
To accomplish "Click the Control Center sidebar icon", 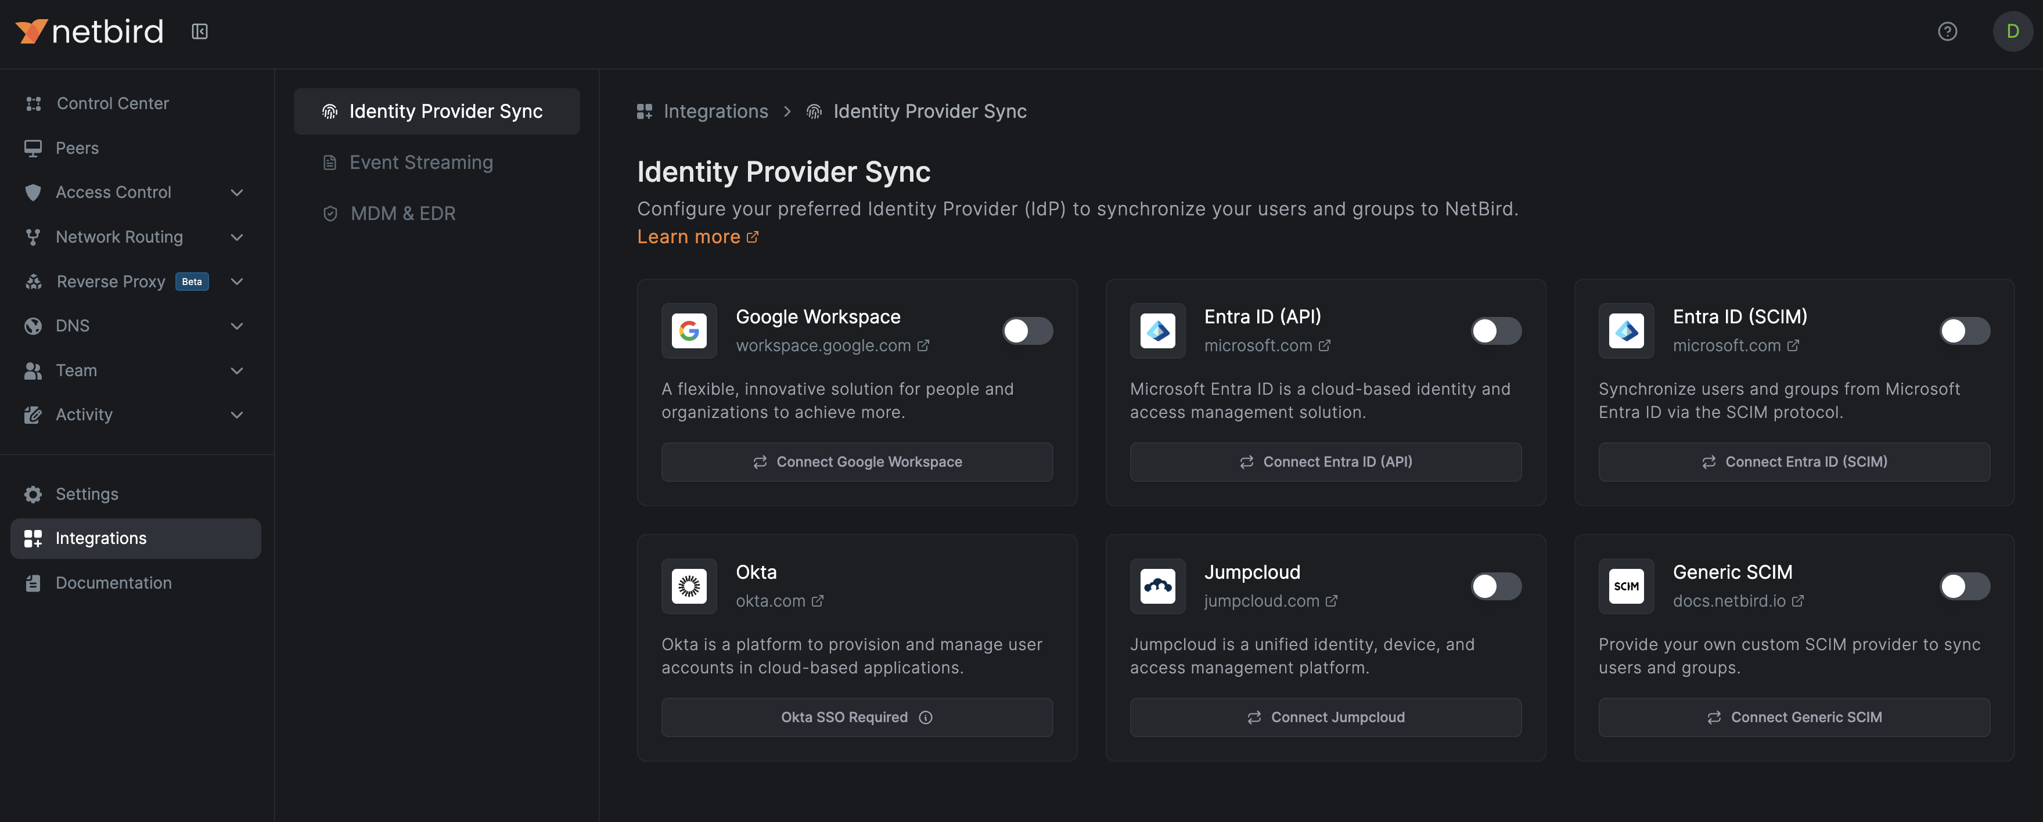I will [33, 104].
